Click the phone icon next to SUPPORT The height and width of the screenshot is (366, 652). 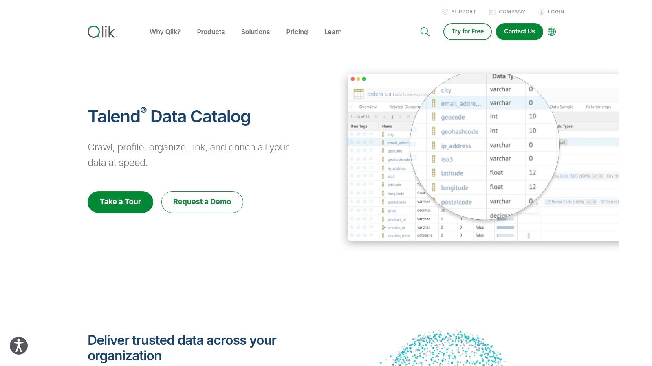(x=445, y=11)
